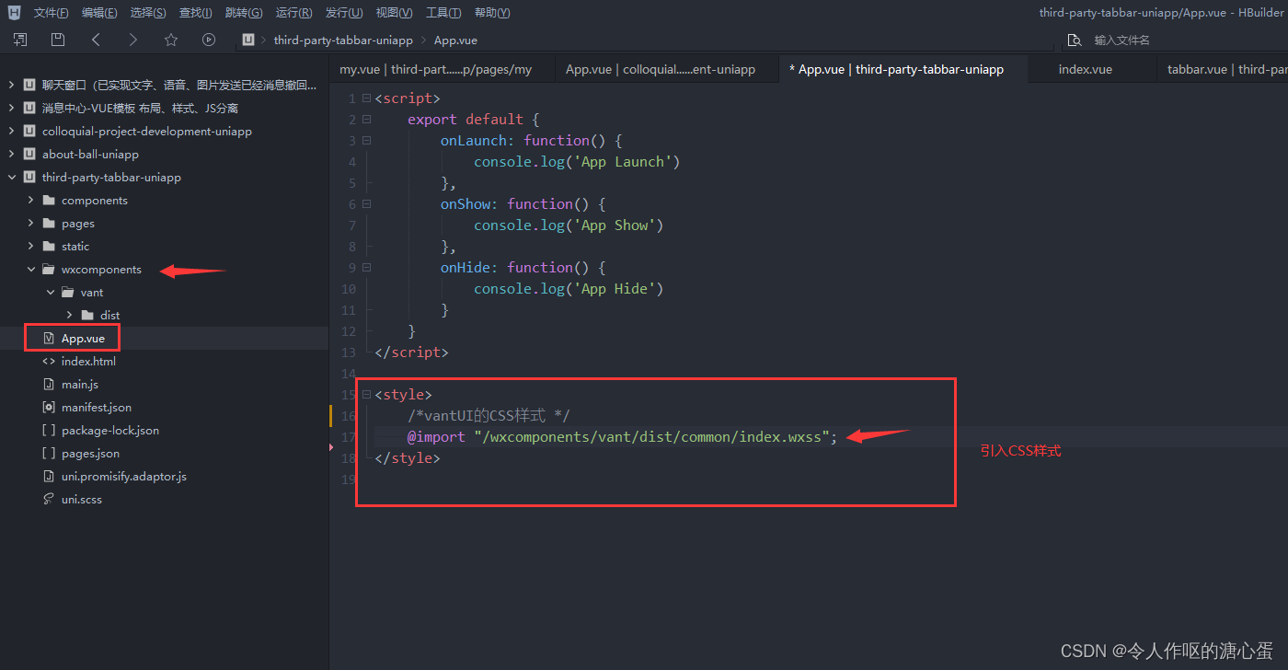The image size is (1288, 670).
Task: Collapse the wxcomponents folder
Action: click(x=30, y=269)
